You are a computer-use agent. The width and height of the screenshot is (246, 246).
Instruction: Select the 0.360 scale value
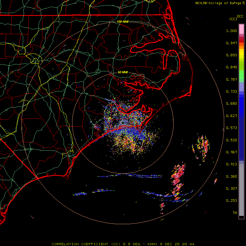(x=232, y=177)
